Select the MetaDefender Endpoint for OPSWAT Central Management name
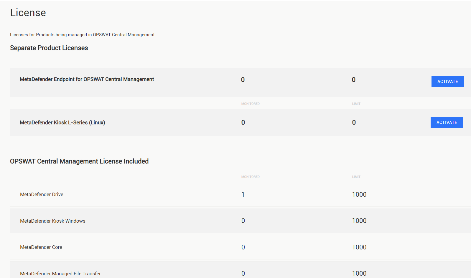Image resolution: width=471 pixels, height=278 pixels. 87,79
